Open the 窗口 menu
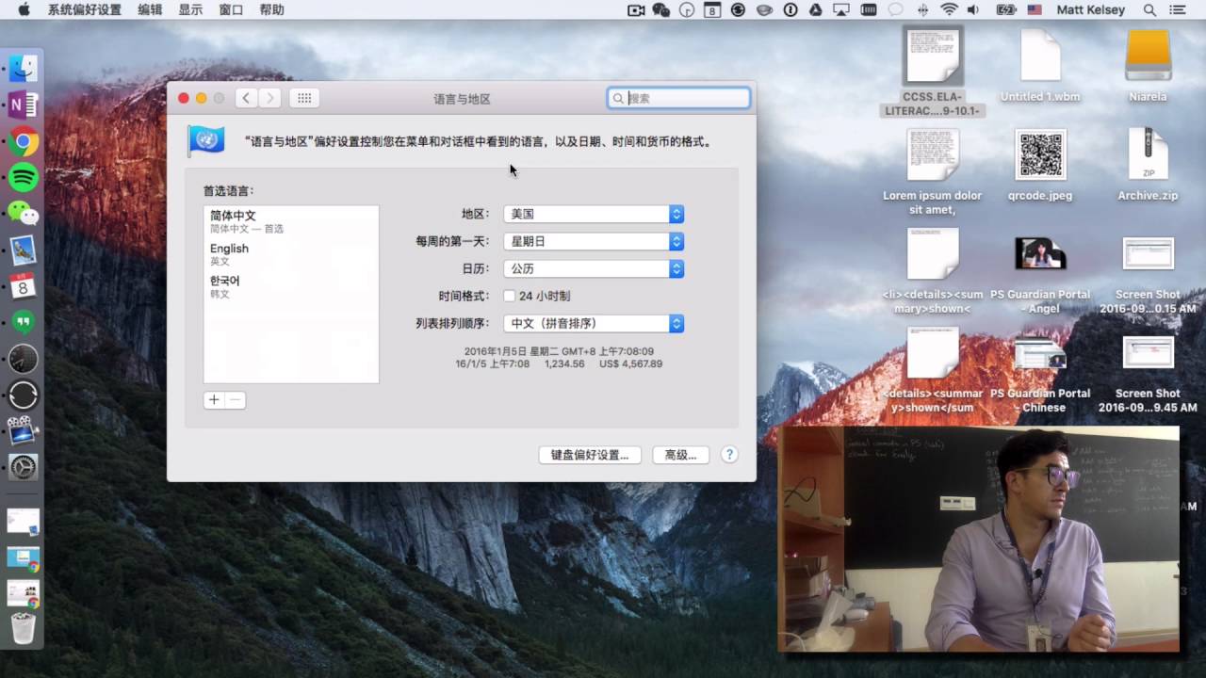 pyautogui.click(x=231, y=9)
